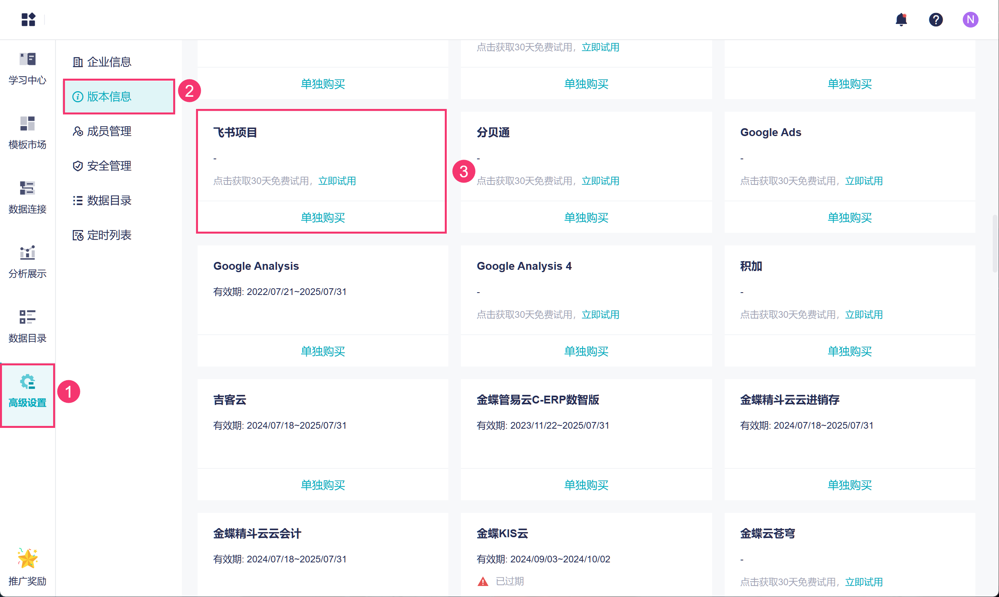Click 立即试用 link for 飞书项目
Viewport: 999px width, 597px height.
[x=337, y=181]
